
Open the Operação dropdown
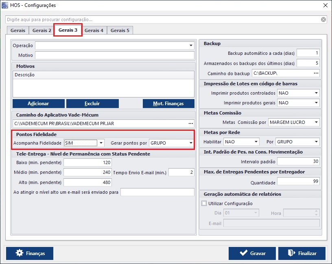pos(190,45)
